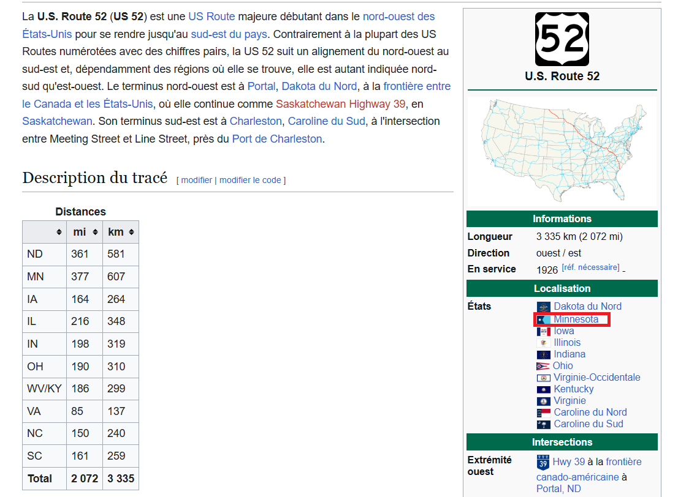Click the Caroline du Nord flag icon

pyautogui.click(x=543, y=413)
